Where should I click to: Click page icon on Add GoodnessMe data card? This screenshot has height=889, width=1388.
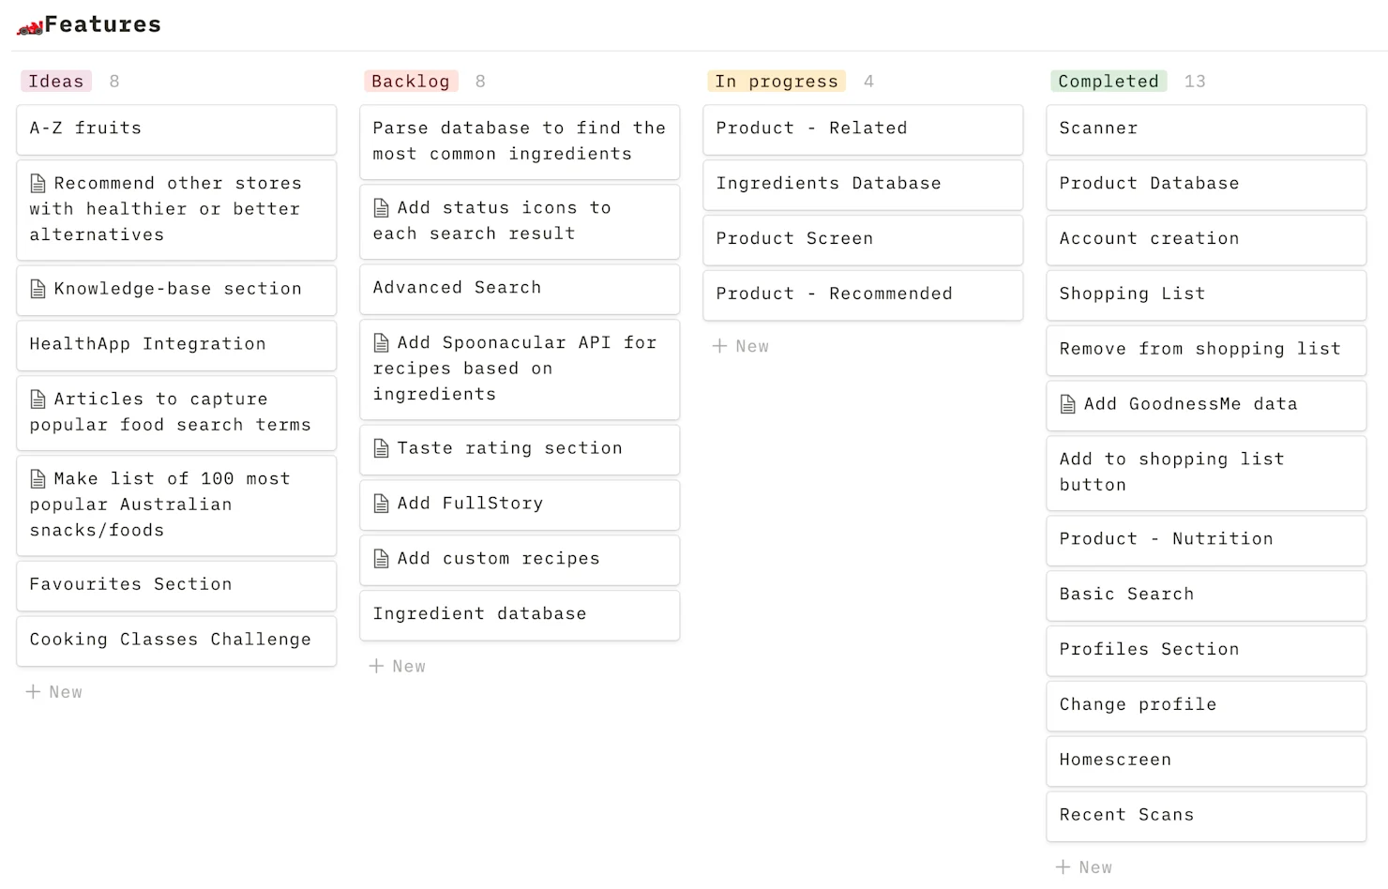(1068, 404)
